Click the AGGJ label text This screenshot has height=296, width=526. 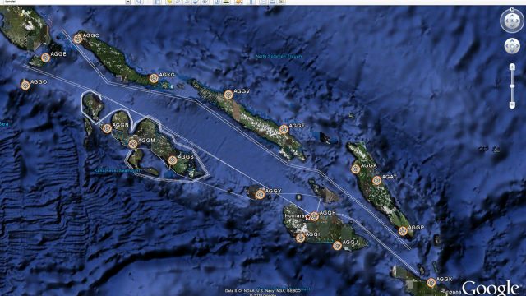(x=350, y=242)
